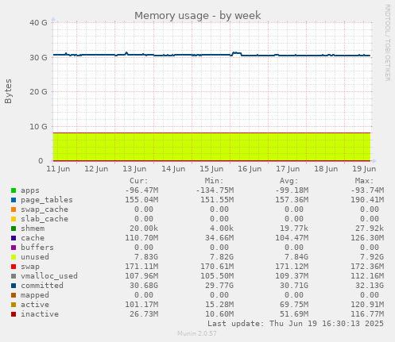Click the shmem dark green legend swatch

click(x=14, y=229)
